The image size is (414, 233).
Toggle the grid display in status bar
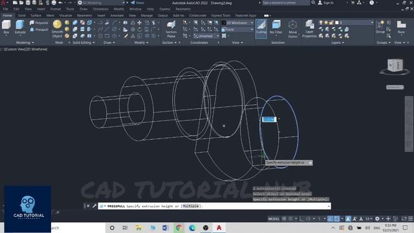(284, 219)
